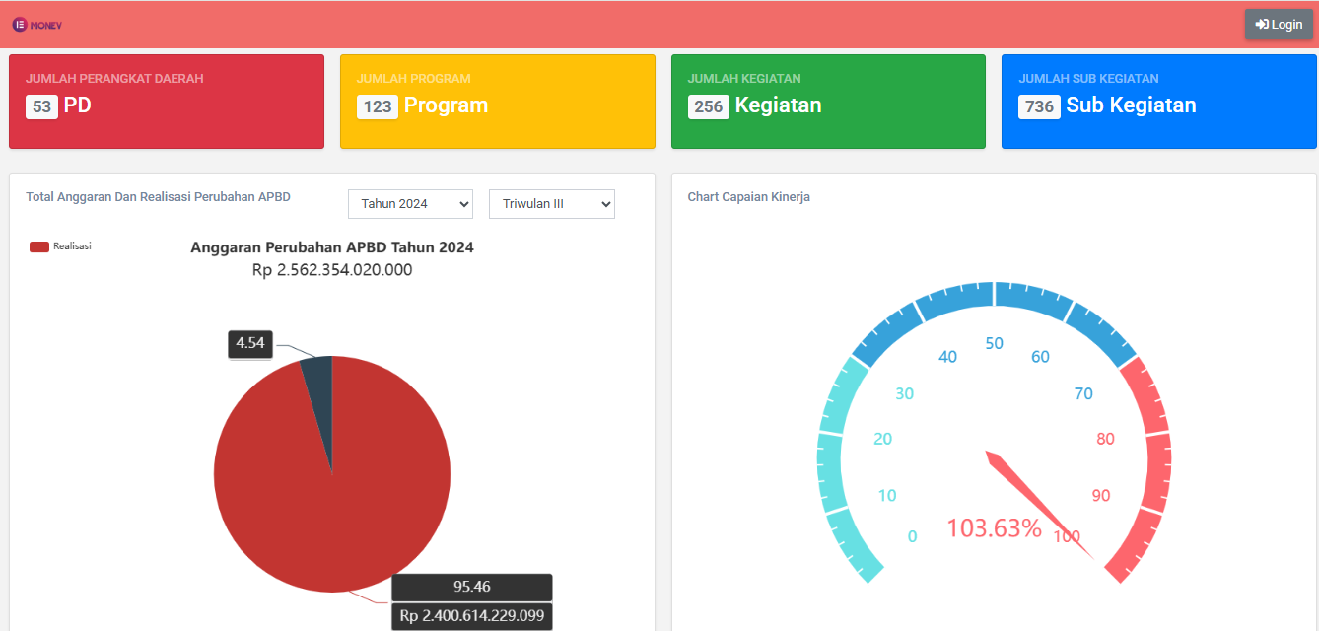Open the Tahun 2024 year dropdown
The width and height of the screenshot is (1319, 631).
point(410,204)
